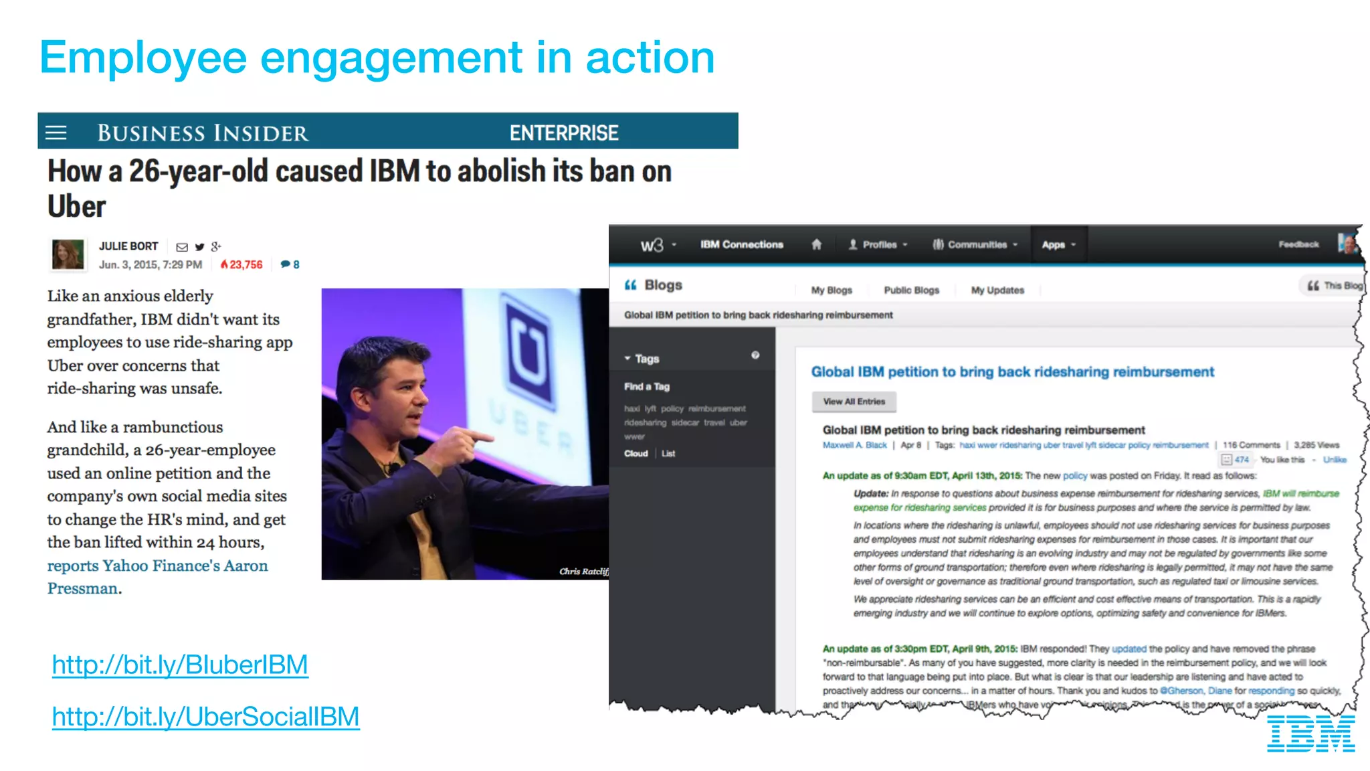Click the IBM logo on the slide
The height and width of the screenshot is (771, 1370).
tap(1311, 733)
